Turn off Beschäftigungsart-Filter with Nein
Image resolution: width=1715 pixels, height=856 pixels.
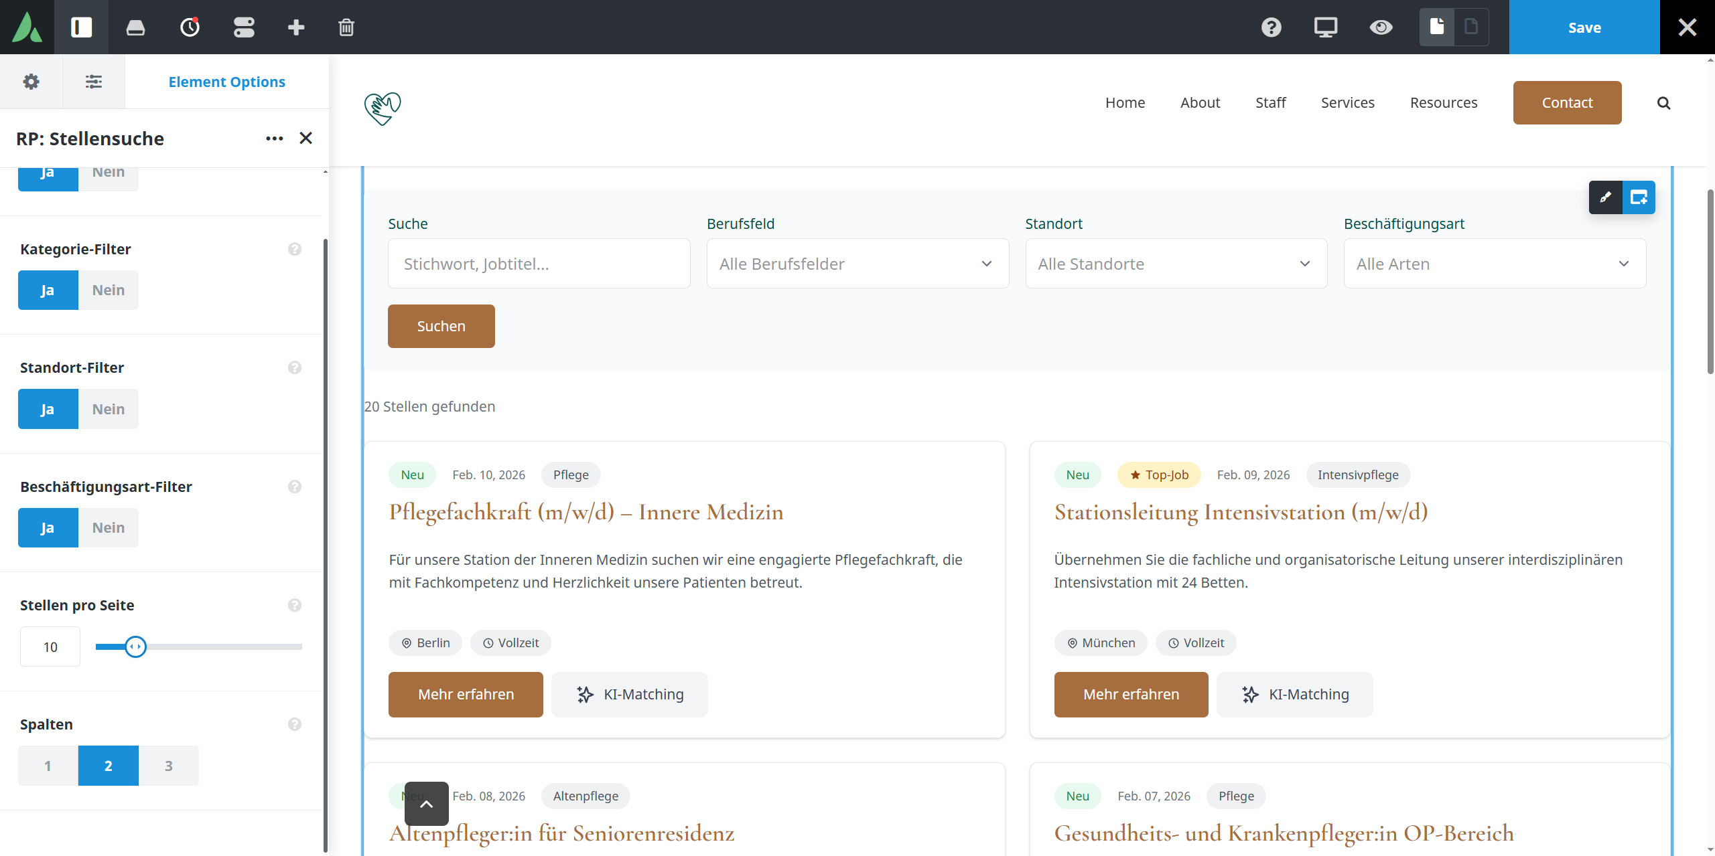click(108, 527)
